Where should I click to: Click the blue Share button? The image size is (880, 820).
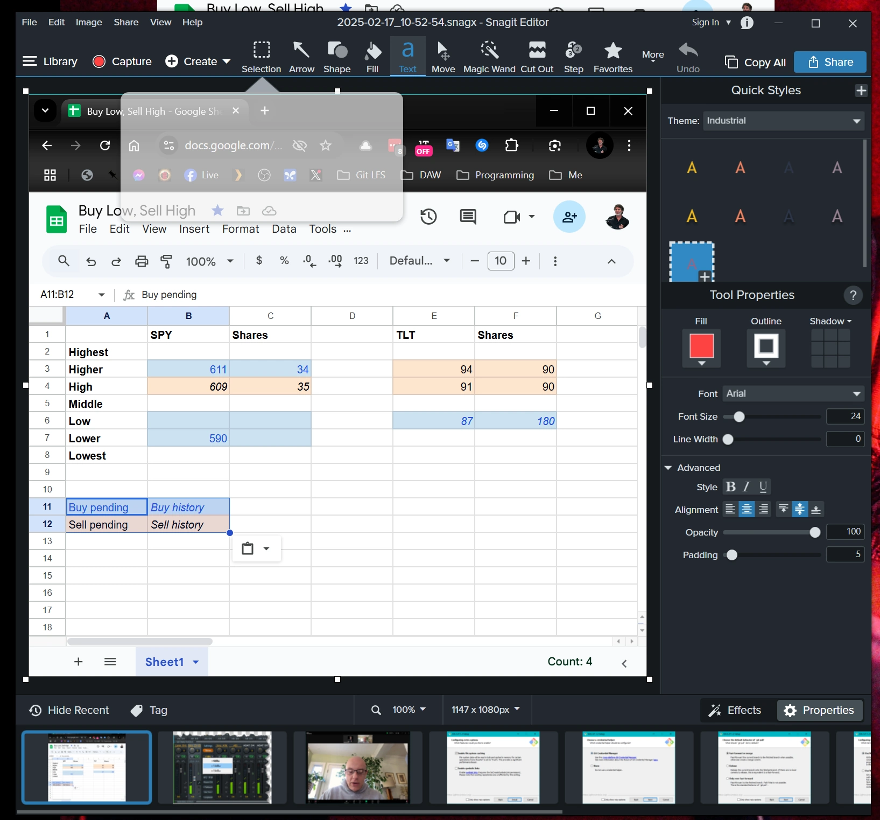pyautogui.click(x=830, y=62)
